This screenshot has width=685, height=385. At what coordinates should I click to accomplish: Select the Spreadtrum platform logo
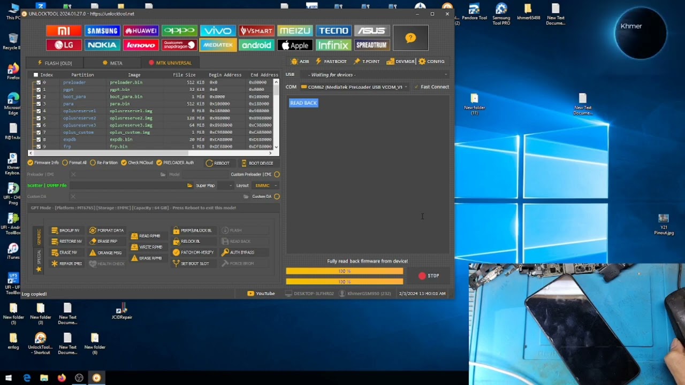point(372,45)
